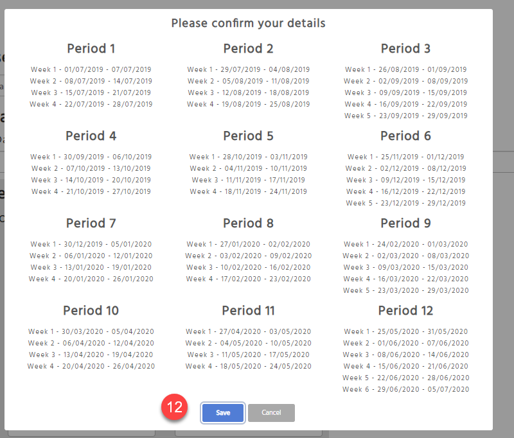Screen dimensions: 514x438
Task: Select row 'Week 3 - 09/12/2019 - 15/12/2019'
Action: pyautogui.click(x=405, y=180)
